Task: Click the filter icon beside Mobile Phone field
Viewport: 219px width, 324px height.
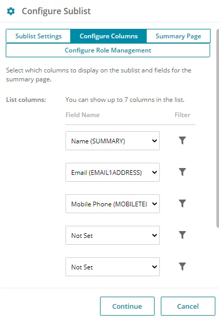Action: tap(182, 204)
